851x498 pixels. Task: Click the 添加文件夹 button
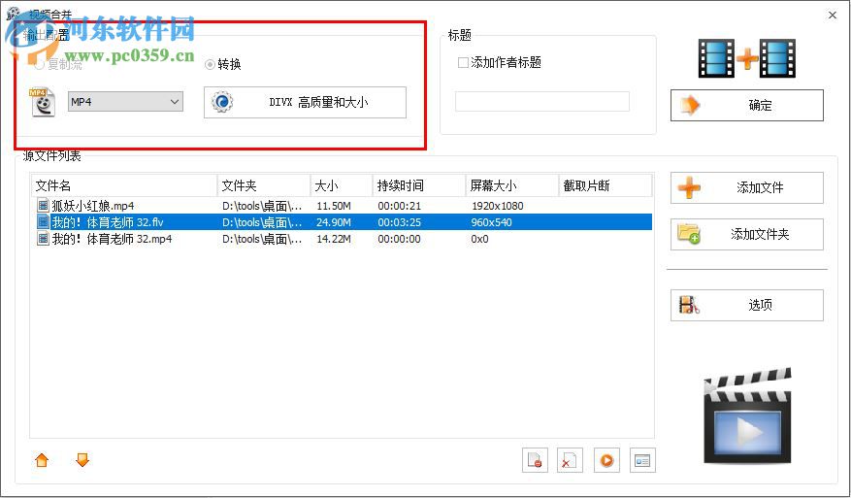(x=747, y=235)
